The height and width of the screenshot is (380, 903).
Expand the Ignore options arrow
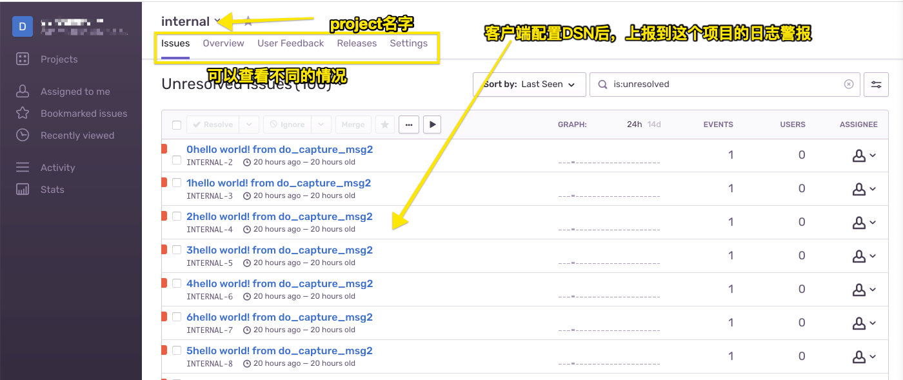point(322,125)
